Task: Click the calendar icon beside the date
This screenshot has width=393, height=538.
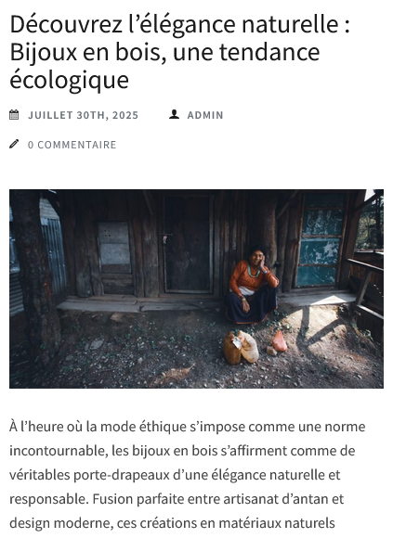Action: pos(14,115)
